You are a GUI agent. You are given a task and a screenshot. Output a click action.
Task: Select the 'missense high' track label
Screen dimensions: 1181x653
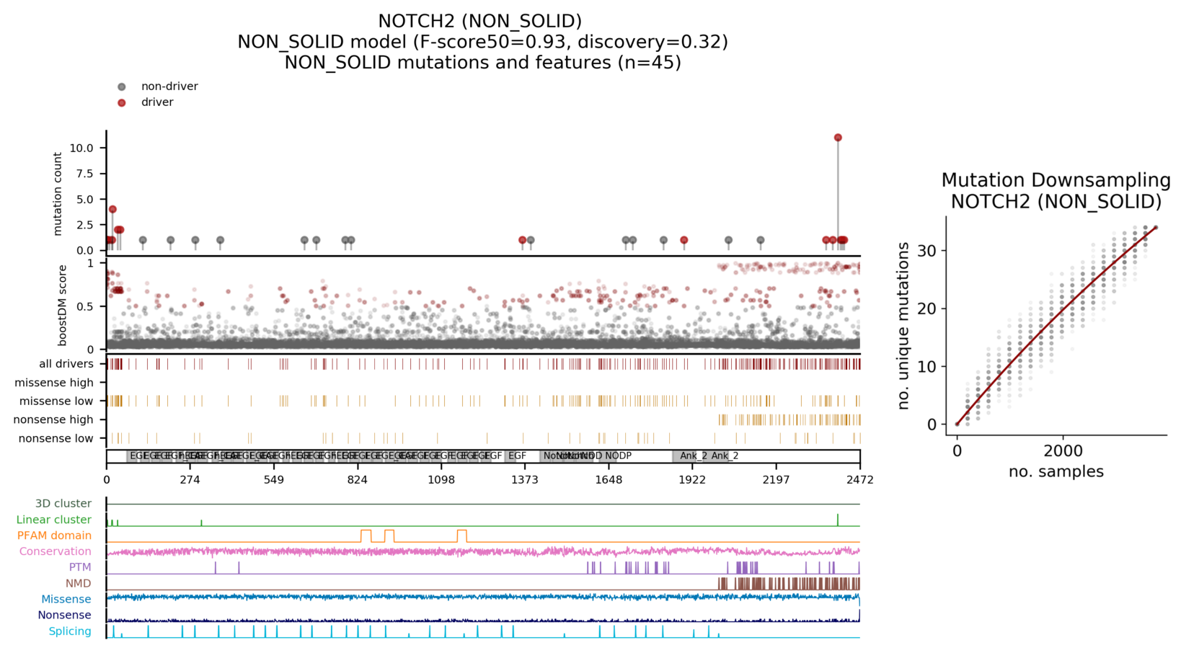(54, 383)
